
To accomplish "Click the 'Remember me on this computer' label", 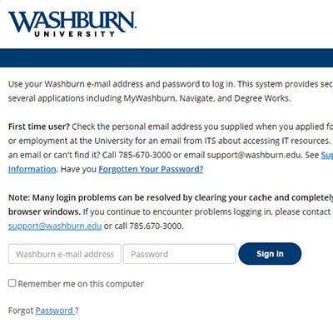I will pos(81,284).
